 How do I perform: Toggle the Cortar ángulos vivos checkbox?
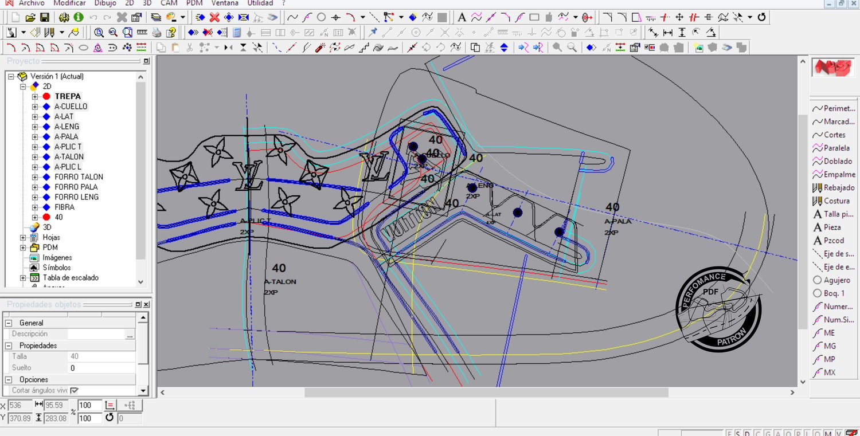point(74,390)
